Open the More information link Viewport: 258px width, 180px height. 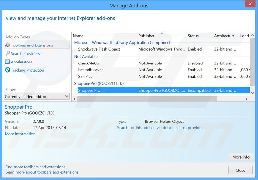(20, 134)
